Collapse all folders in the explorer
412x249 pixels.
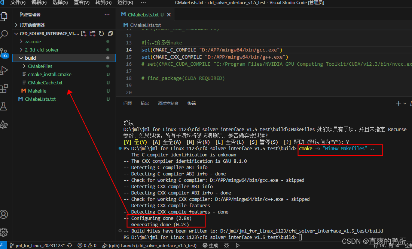110,33
